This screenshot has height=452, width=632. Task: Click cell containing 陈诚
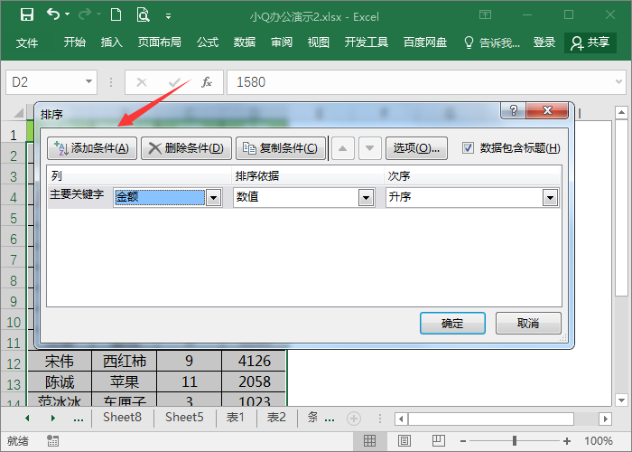pos(60,381)
